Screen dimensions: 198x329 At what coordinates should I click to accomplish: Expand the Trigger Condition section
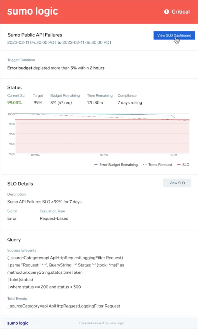pyautogui.click(x=21, y=59)
